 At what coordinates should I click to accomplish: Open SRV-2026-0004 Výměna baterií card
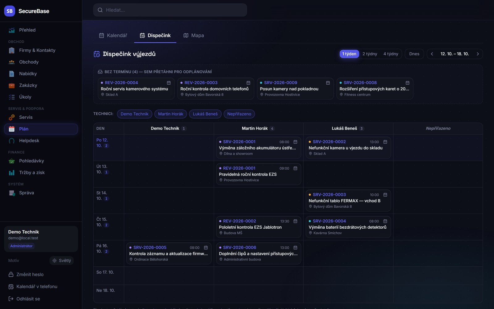pyautogui.click(x=348, y=227)
